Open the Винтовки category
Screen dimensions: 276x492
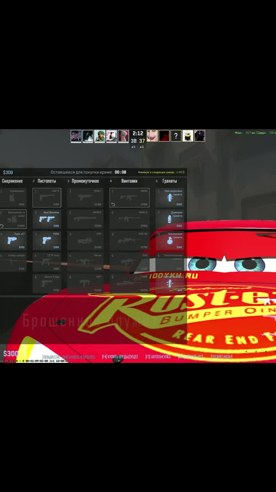(129, 181)
